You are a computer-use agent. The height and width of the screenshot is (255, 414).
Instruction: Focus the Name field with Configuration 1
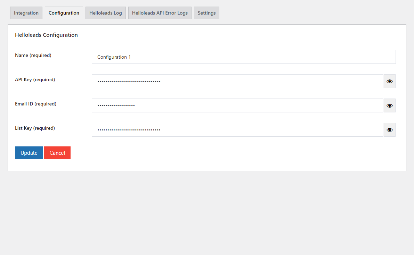(x=244, y=57)
